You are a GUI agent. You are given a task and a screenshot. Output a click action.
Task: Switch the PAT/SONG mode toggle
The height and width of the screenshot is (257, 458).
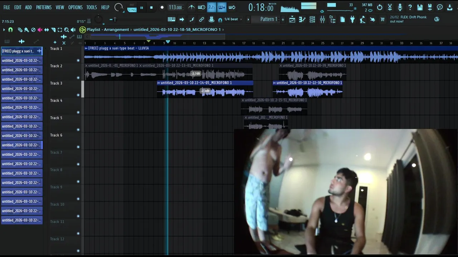(x=132, y=7)
